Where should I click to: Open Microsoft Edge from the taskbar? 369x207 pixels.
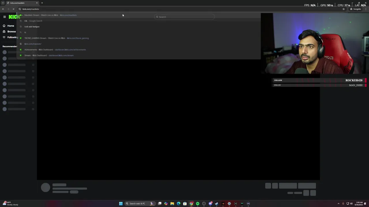(178, 204)
